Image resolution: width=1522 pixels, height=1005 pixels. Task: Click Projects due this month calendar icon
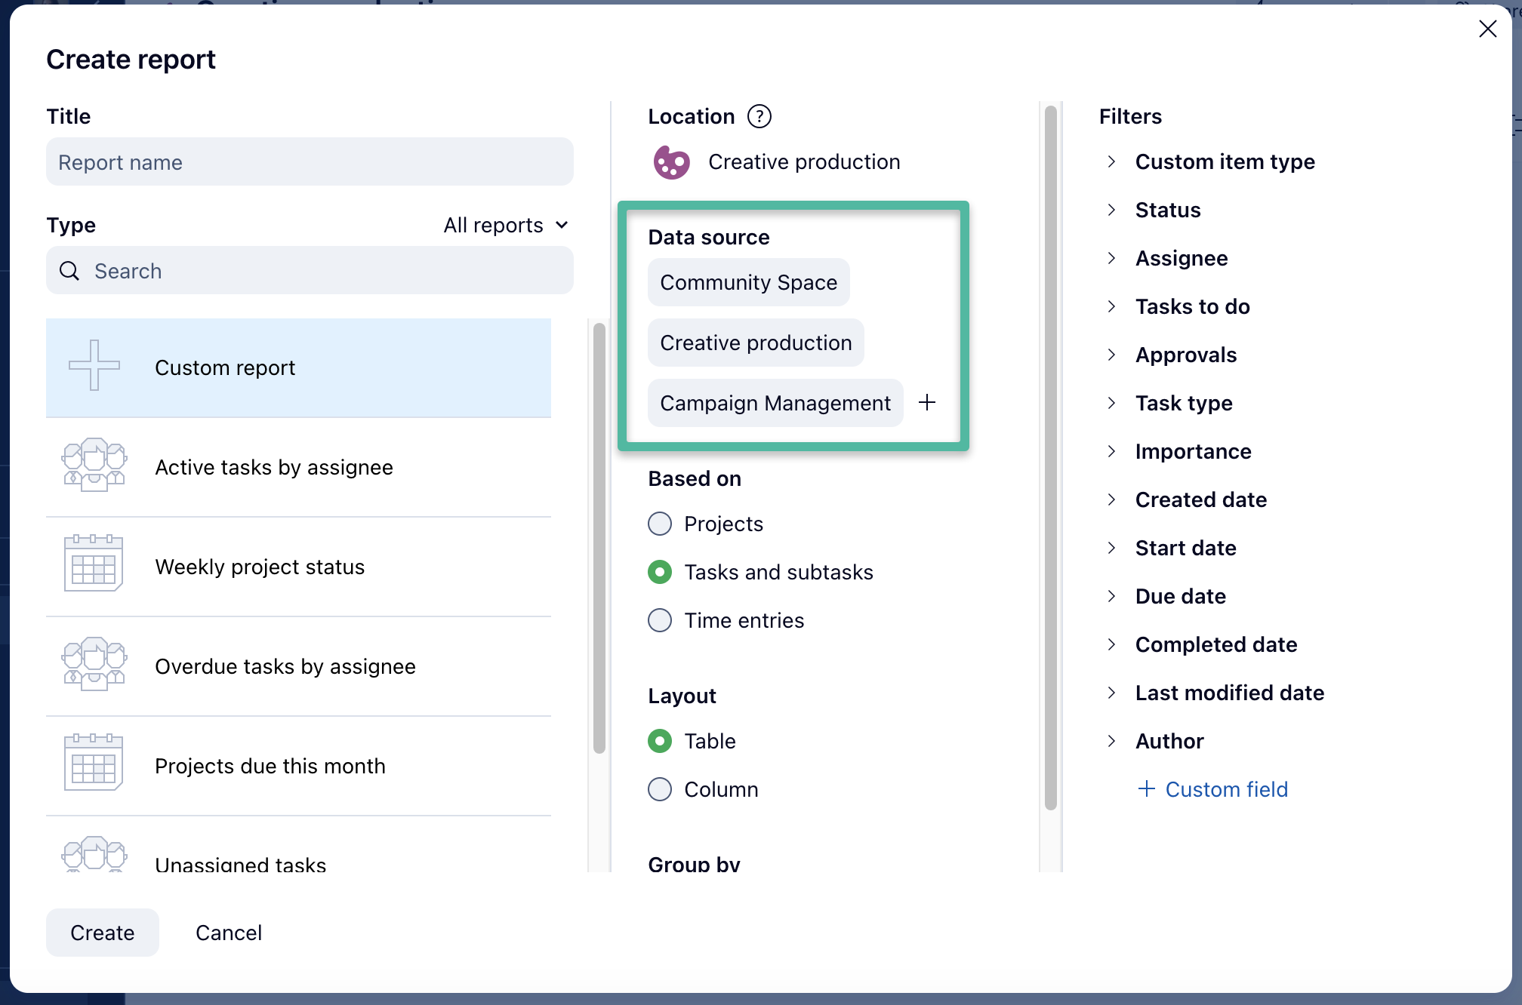[x=94, y=764]
